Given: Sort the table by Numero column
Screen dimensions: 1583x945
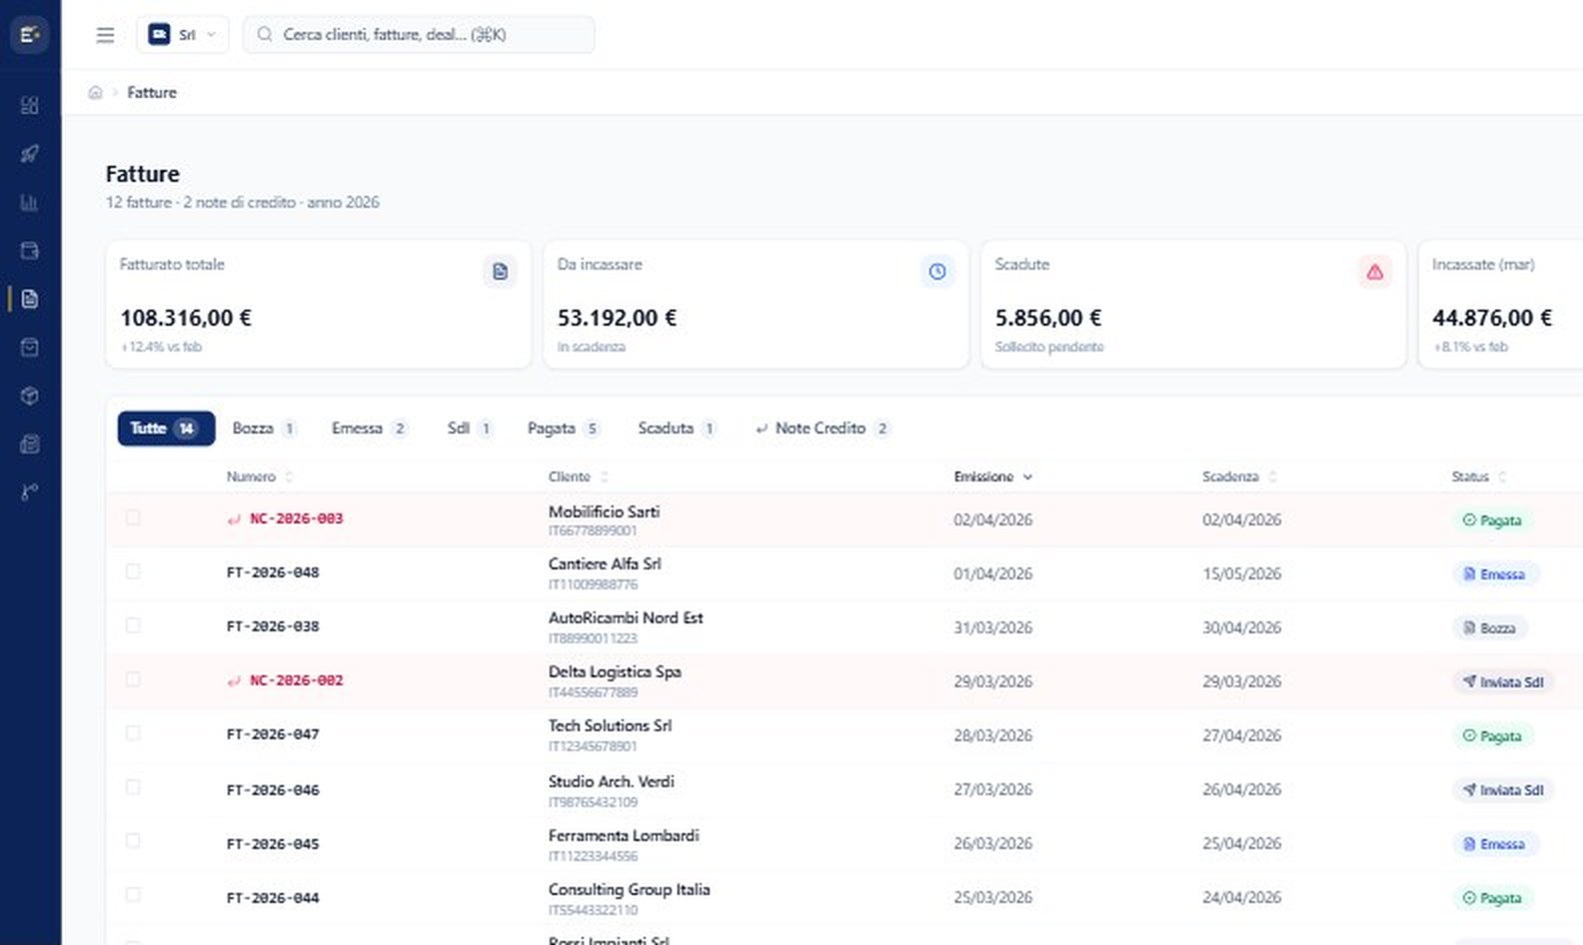Looking at the screenshot, I should (259, 477).
